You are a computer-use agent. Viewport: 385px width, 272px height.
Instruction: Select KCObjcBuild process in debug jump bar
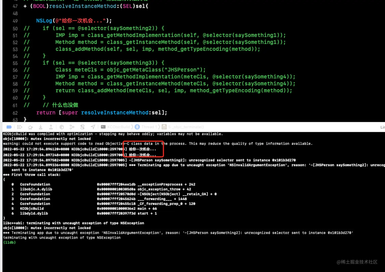click(116, 127)
